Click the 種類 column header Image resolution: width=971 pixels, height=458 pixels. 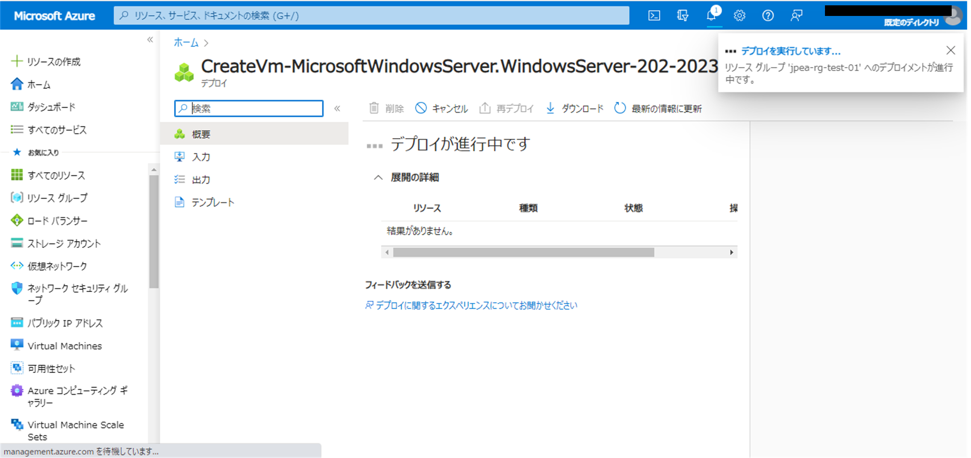tap(528, 208)
